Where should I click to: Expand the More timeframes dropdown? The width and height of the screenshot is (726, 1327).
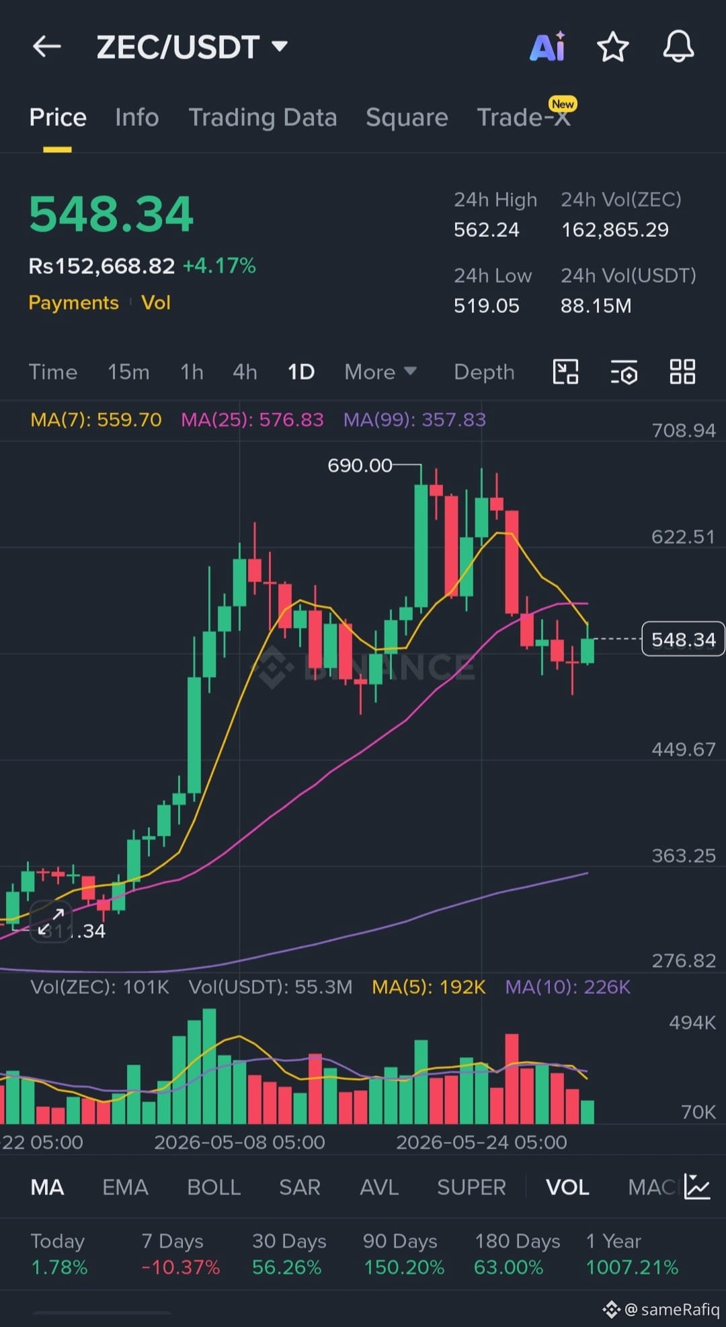[x=380, y=371]
